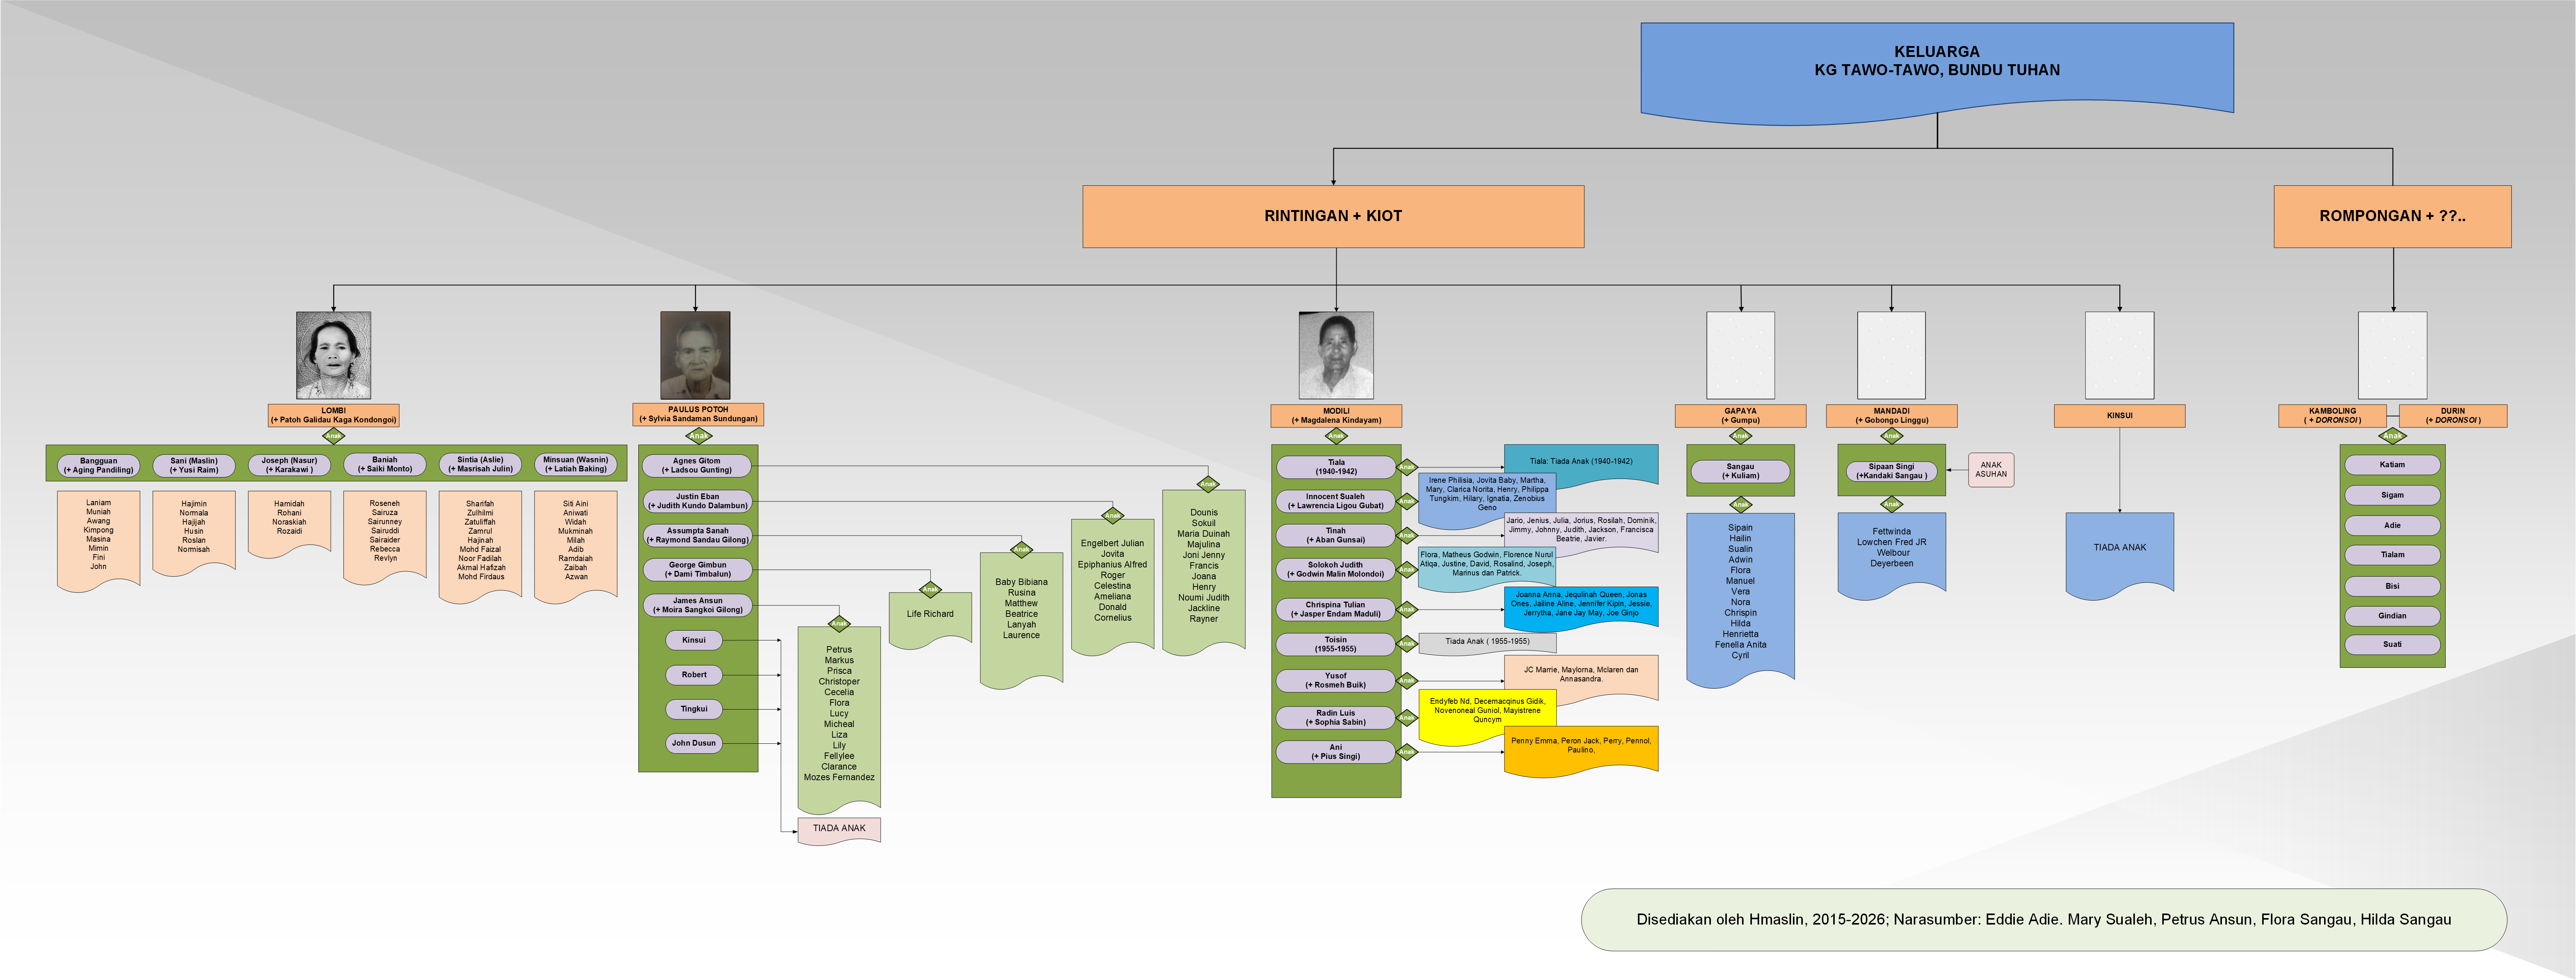Select the James Ansun node
This screenshot has width=2576, height=980.
[697, 605]
